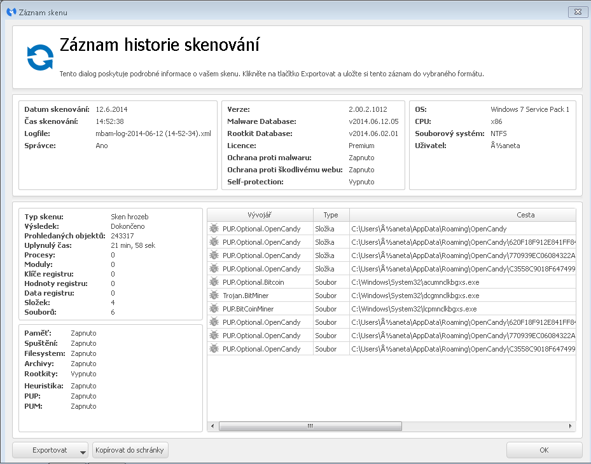Click Licence value Premium
The height and width of the screenshot is (464, 591).
pos(361,146)
